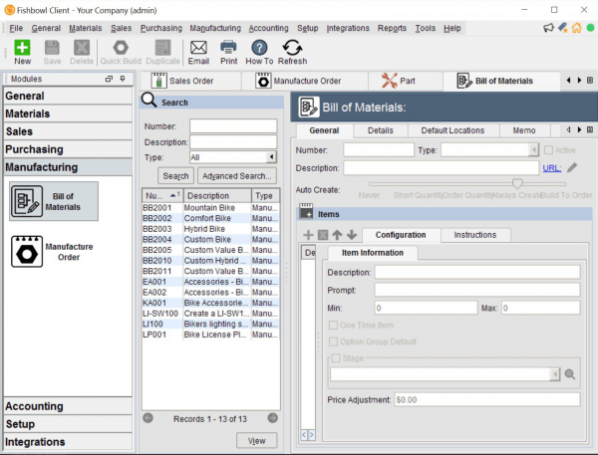Open the BOM Type dropdown
Viewport: 598px width, 455px height.
click(x=533, y=149)
